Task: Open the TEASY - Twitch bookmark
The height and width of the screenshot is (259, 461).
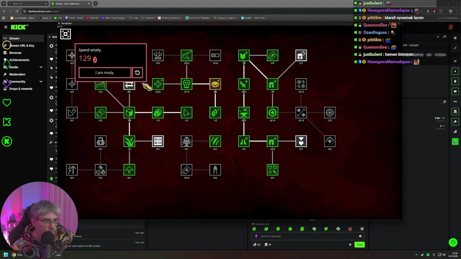Action: (74, 18)
